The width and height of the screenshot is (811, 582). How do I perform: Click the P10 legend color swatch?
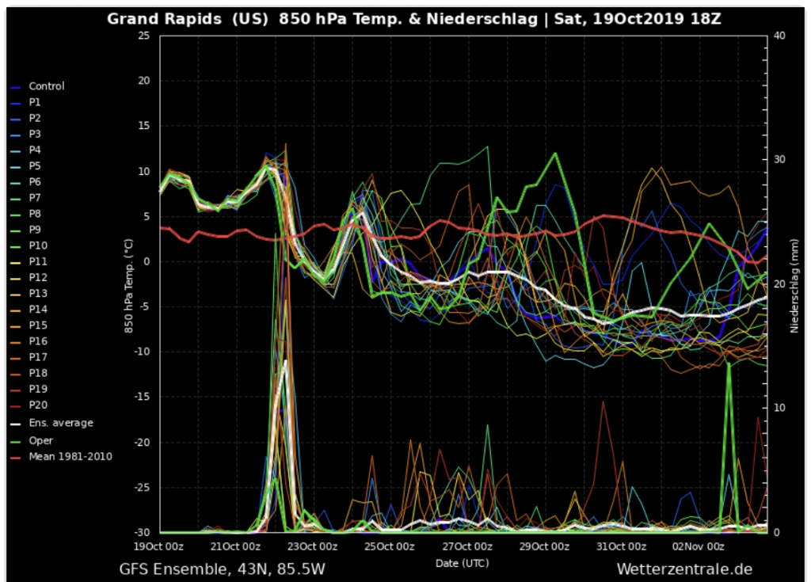click(x=15, y=247)
